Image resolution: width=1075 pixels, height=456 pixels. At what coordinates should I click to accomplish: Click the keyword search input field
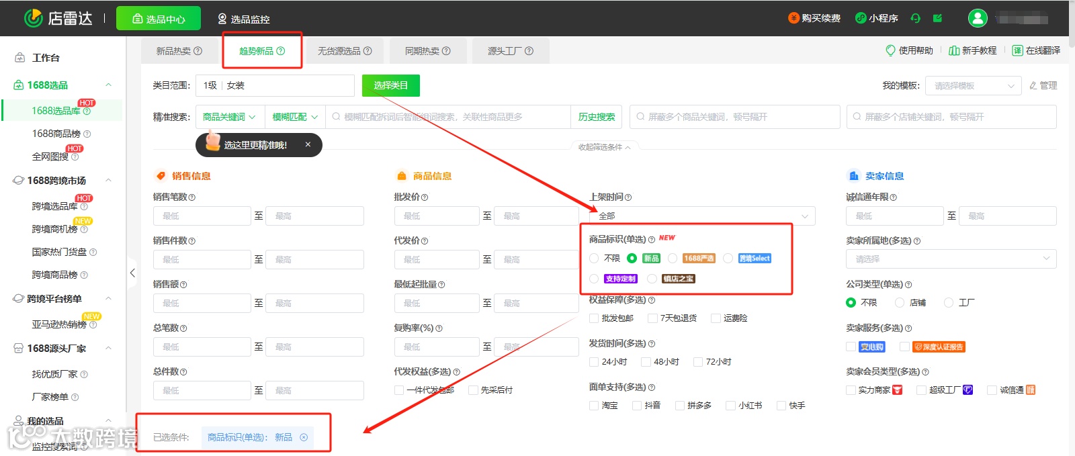point(448,117)
